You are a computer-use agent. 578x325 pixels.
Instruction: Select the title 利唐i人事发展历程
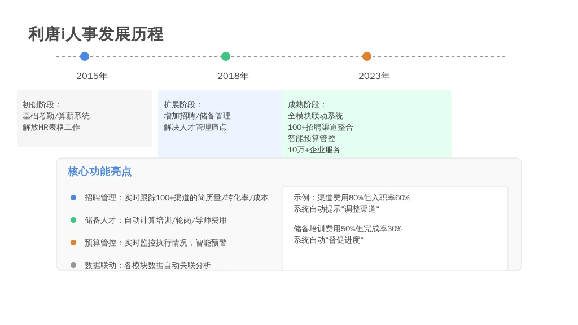[95, 34]
